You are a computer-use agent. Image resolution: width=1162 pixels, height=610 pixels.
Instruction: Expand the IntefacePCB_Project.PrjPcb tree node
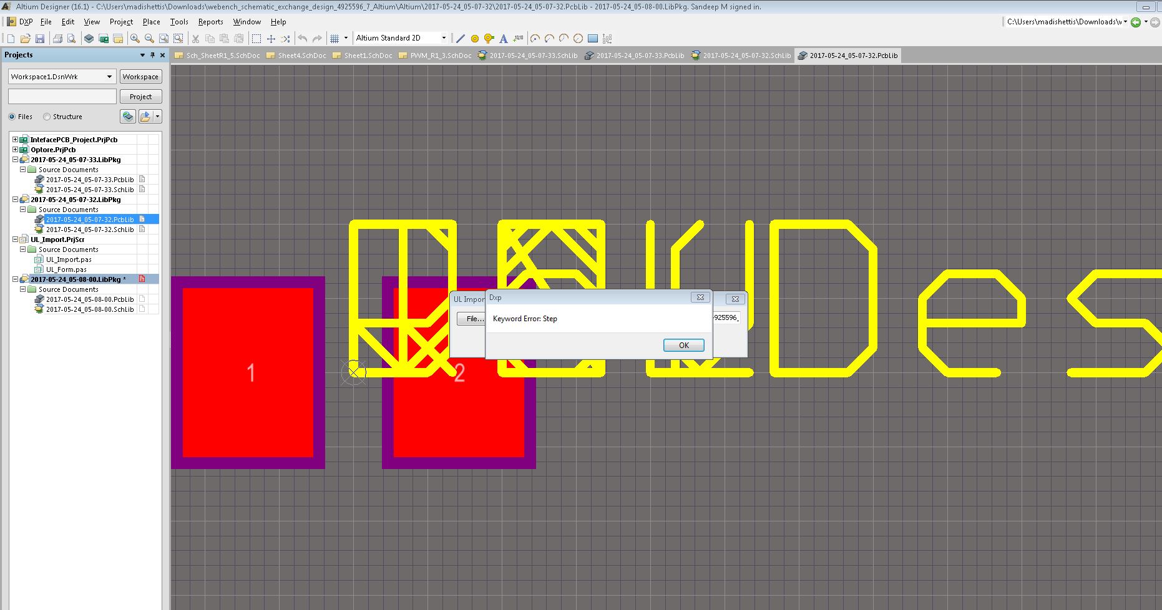[x=16, y=140]
